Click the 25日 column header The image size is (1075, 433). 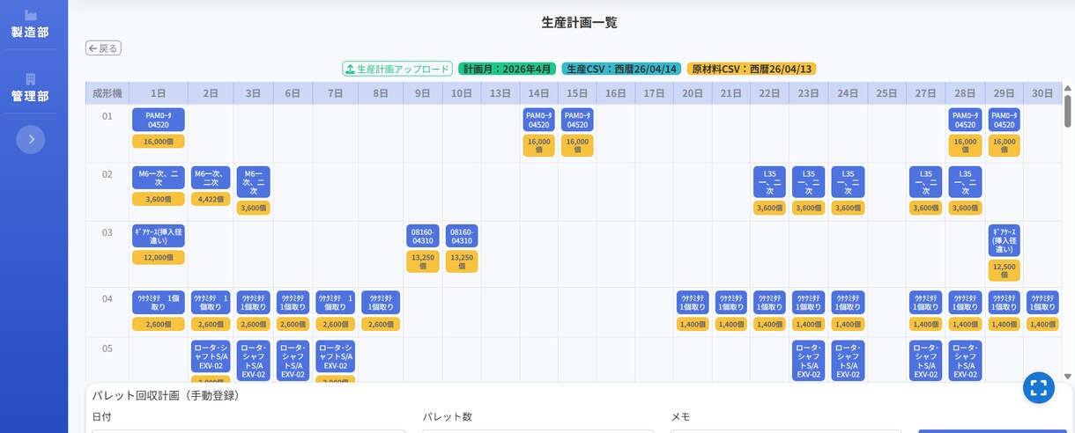coord(886,93)
